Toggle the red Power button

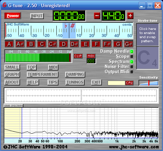coord(13,16)
